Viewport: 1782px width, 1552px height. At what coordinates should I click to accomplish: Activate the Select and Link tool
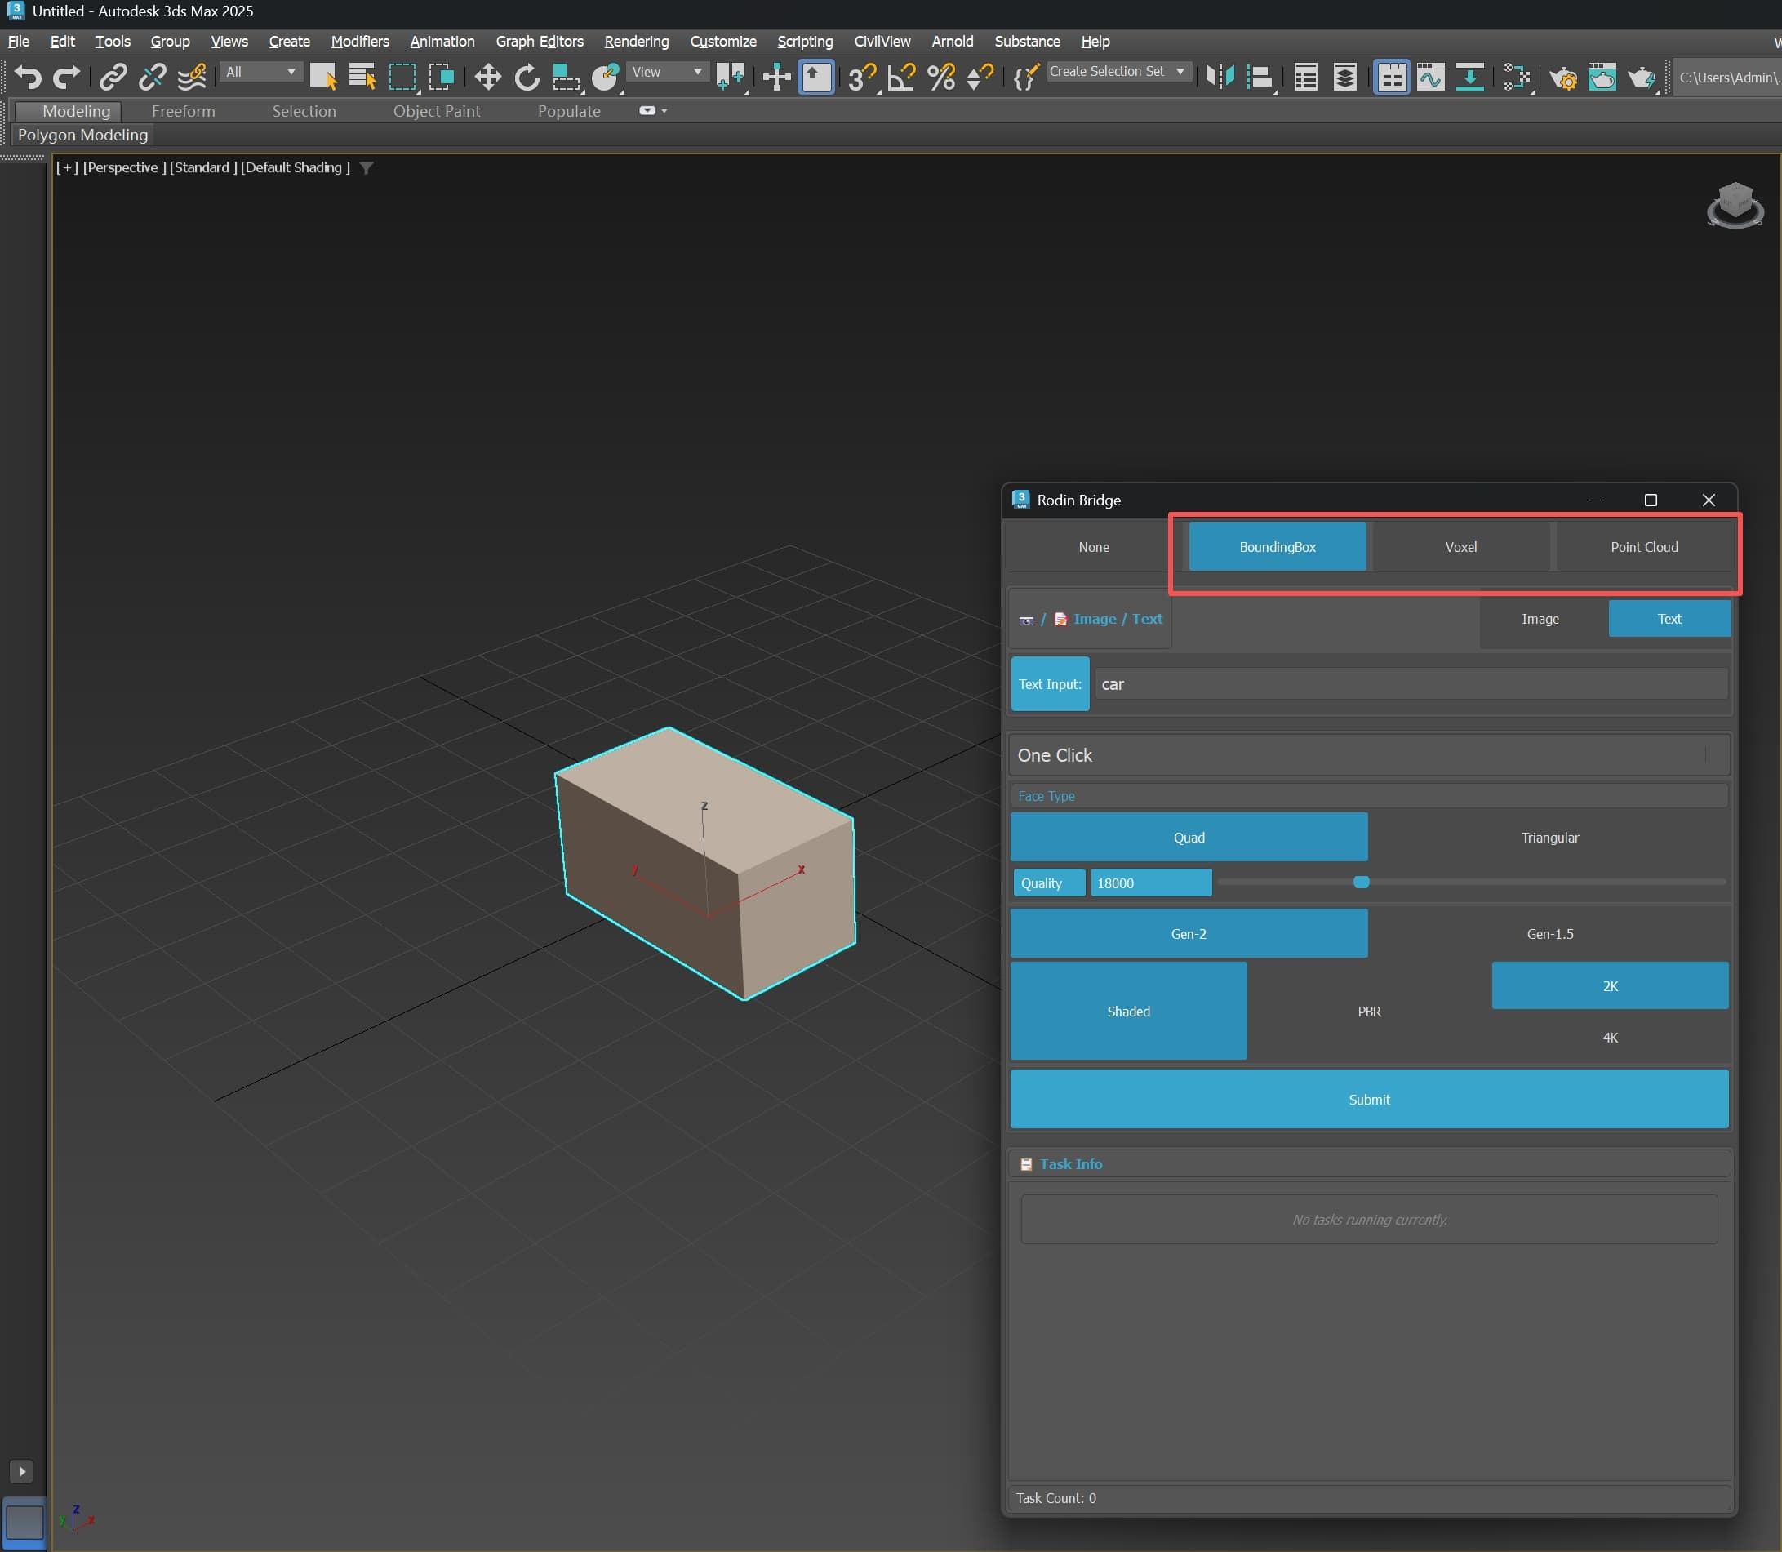pos(113,77)
